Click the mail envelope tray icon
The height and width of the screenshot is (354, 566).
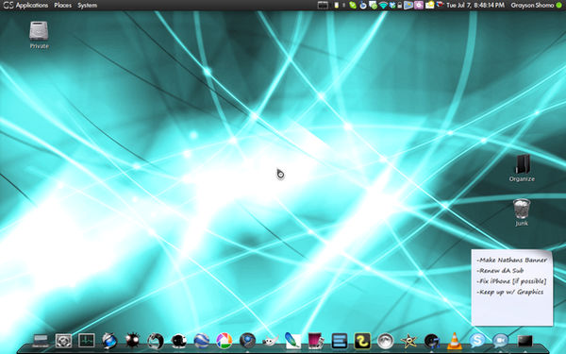[429, 5]
